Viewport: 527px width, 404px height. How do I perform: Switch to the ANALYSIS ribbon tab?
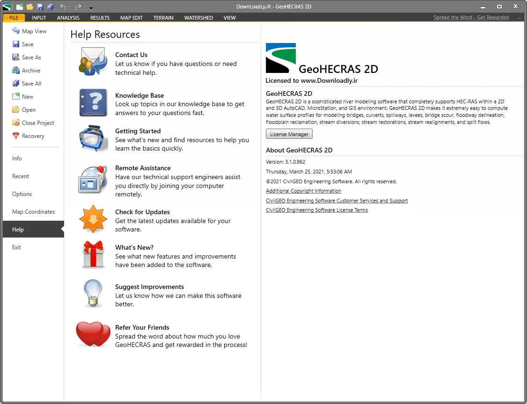pyautogui.click(x=68, y=18)
